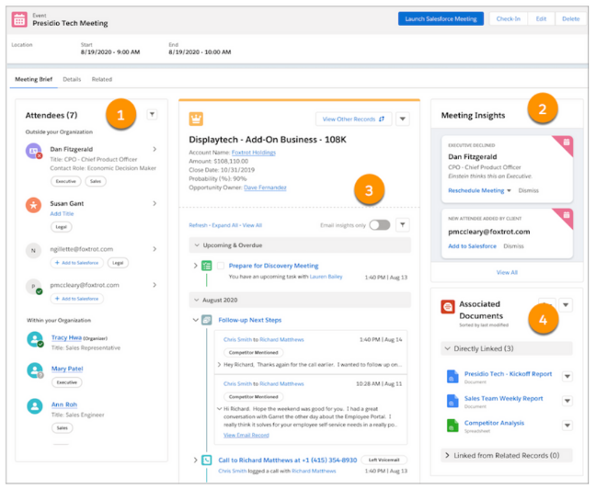596x489 pixels.
Task: Click the Check-In button
Action: [509, 18]
